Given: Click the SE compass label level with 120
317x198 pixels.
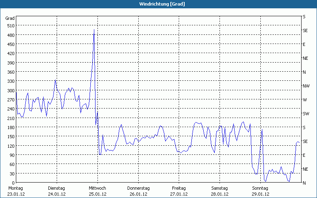Looking at the screenshot, I should tap(305, 141).
